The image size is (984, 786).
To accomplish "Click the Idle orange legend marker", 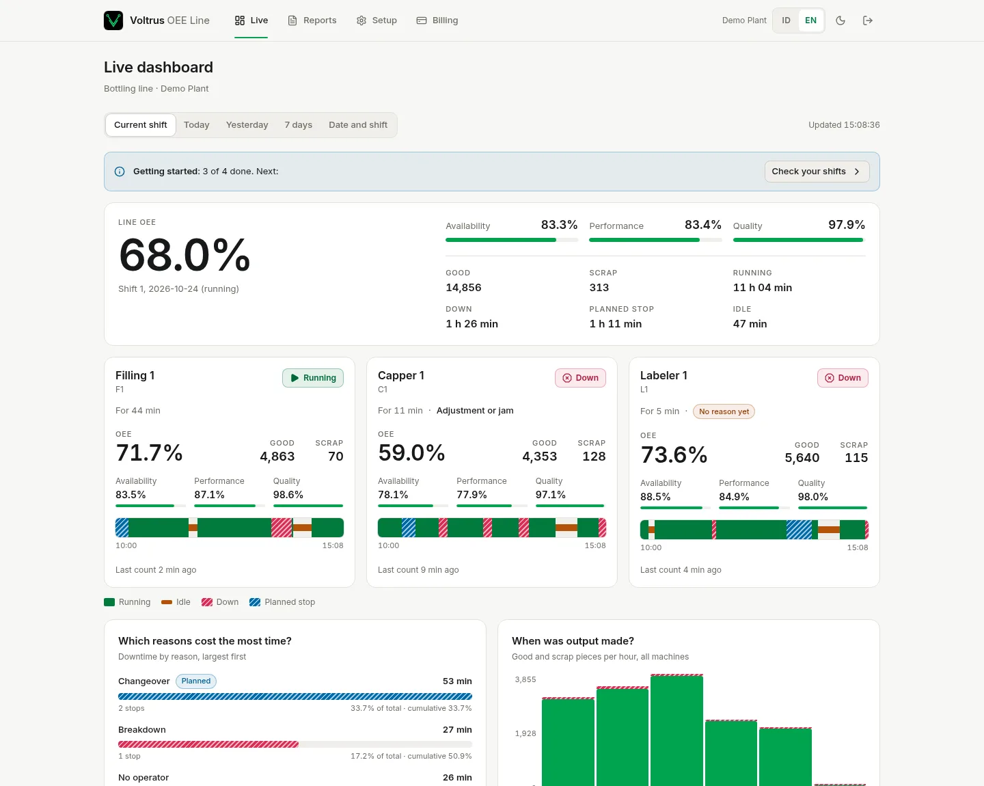I will tap(167, 602).
